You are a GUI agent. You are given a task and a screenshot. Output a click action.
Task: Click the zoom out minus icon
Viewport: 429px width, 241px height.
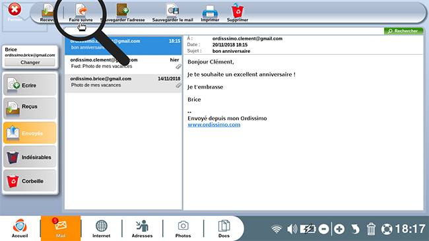pyautogui.click(x=323, y=229)
